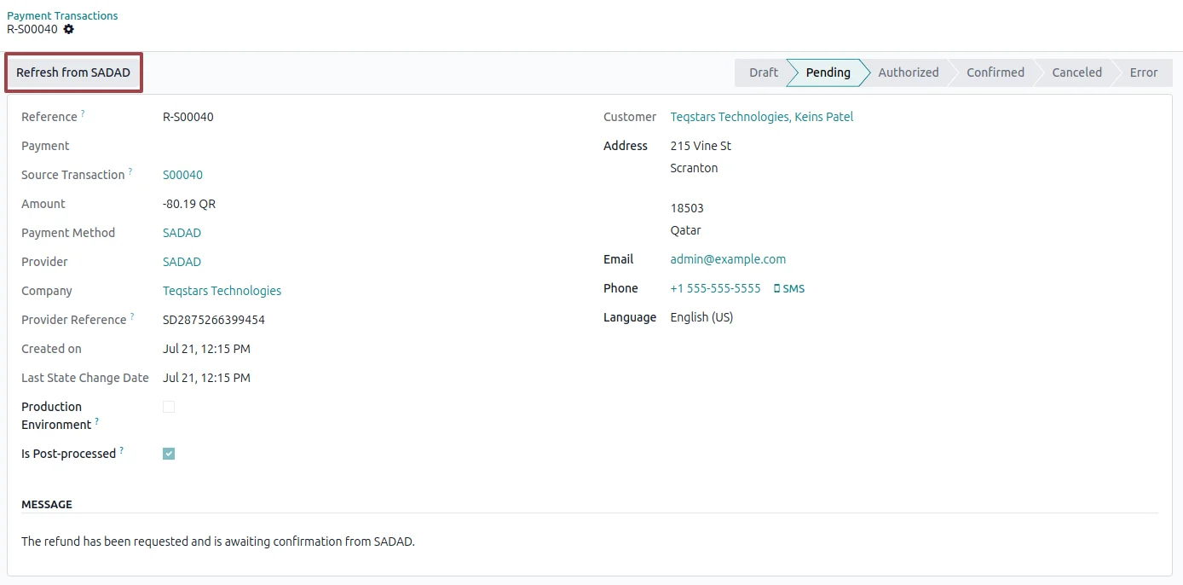Screen dimensions: 1183x585
Task: Click the Created on date value
Action: click(x=206, y=349)
